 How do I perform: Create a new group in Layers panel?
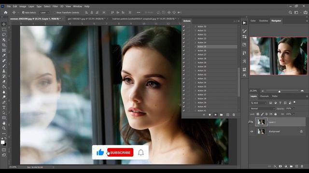click(x=291, y=166)
